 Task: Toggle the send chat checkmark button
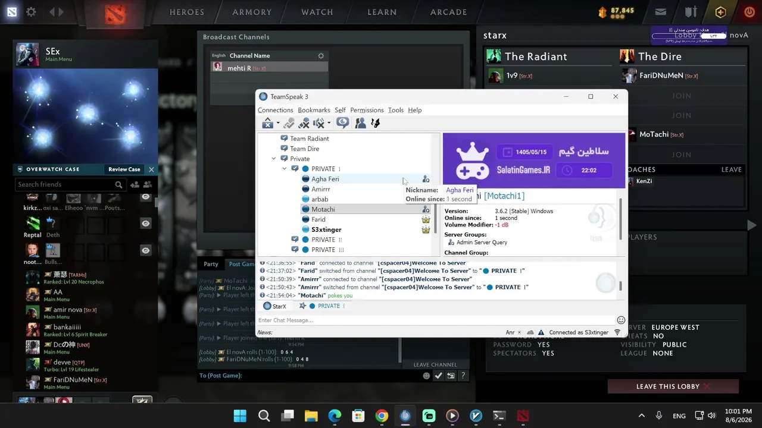click(x=438, y=376)
